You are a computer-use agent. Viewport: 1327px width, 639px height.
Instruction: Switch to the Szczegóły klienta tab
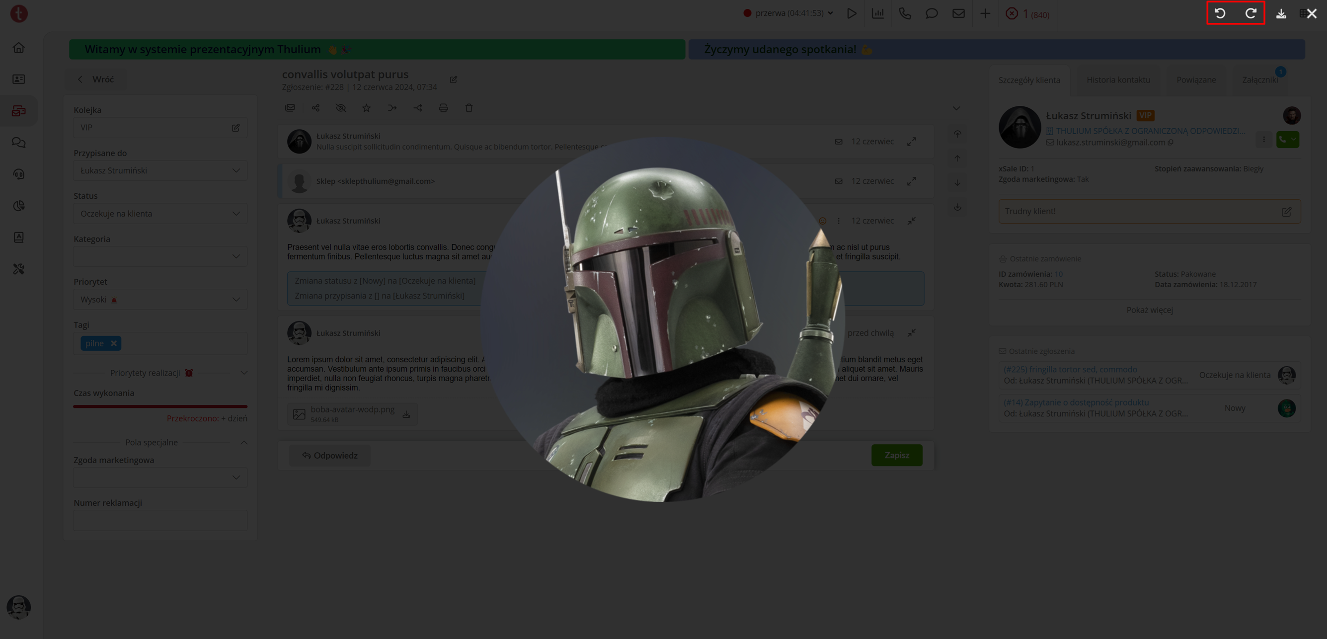click(x=1029, y=80)
